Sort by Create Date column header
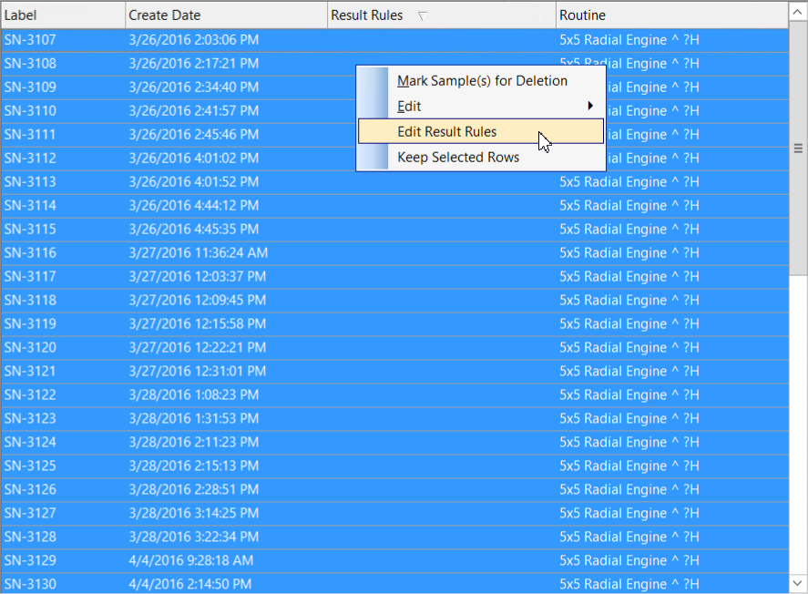 pyautogui.click(x=225, y=15)
